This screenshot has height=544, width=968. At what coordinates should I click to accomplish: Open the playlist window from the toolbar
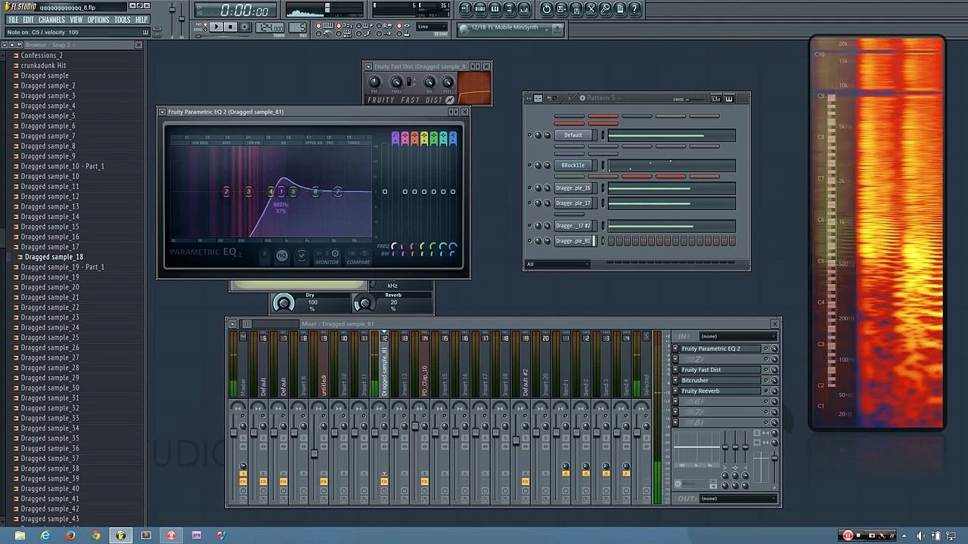point(466,9)
